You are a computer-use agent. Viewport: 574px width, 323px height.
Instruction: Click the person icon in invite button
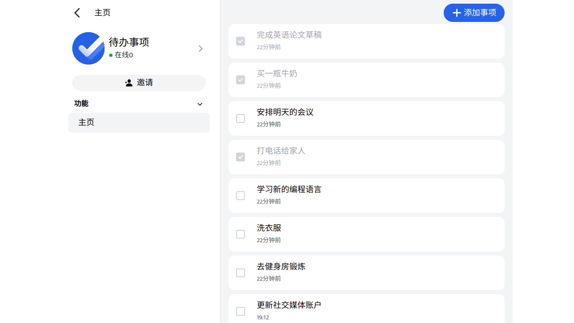point(129,83)
